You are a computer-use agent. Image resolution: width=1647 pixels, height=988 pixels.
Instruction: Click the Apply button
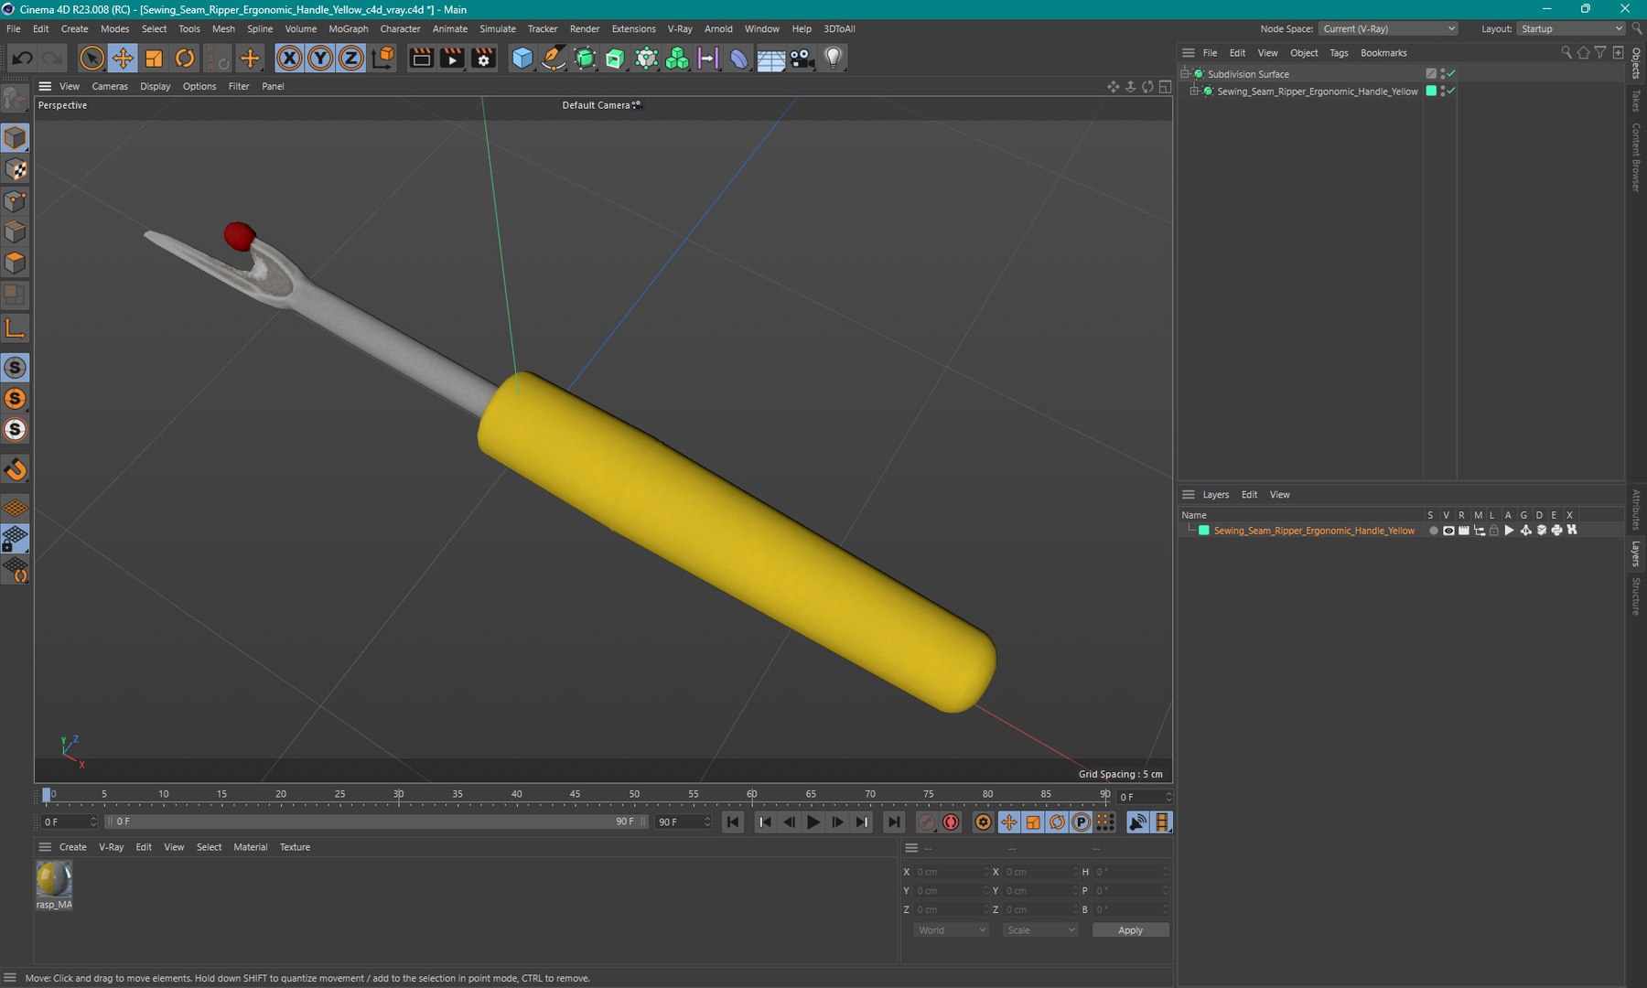click(1131, 930)
